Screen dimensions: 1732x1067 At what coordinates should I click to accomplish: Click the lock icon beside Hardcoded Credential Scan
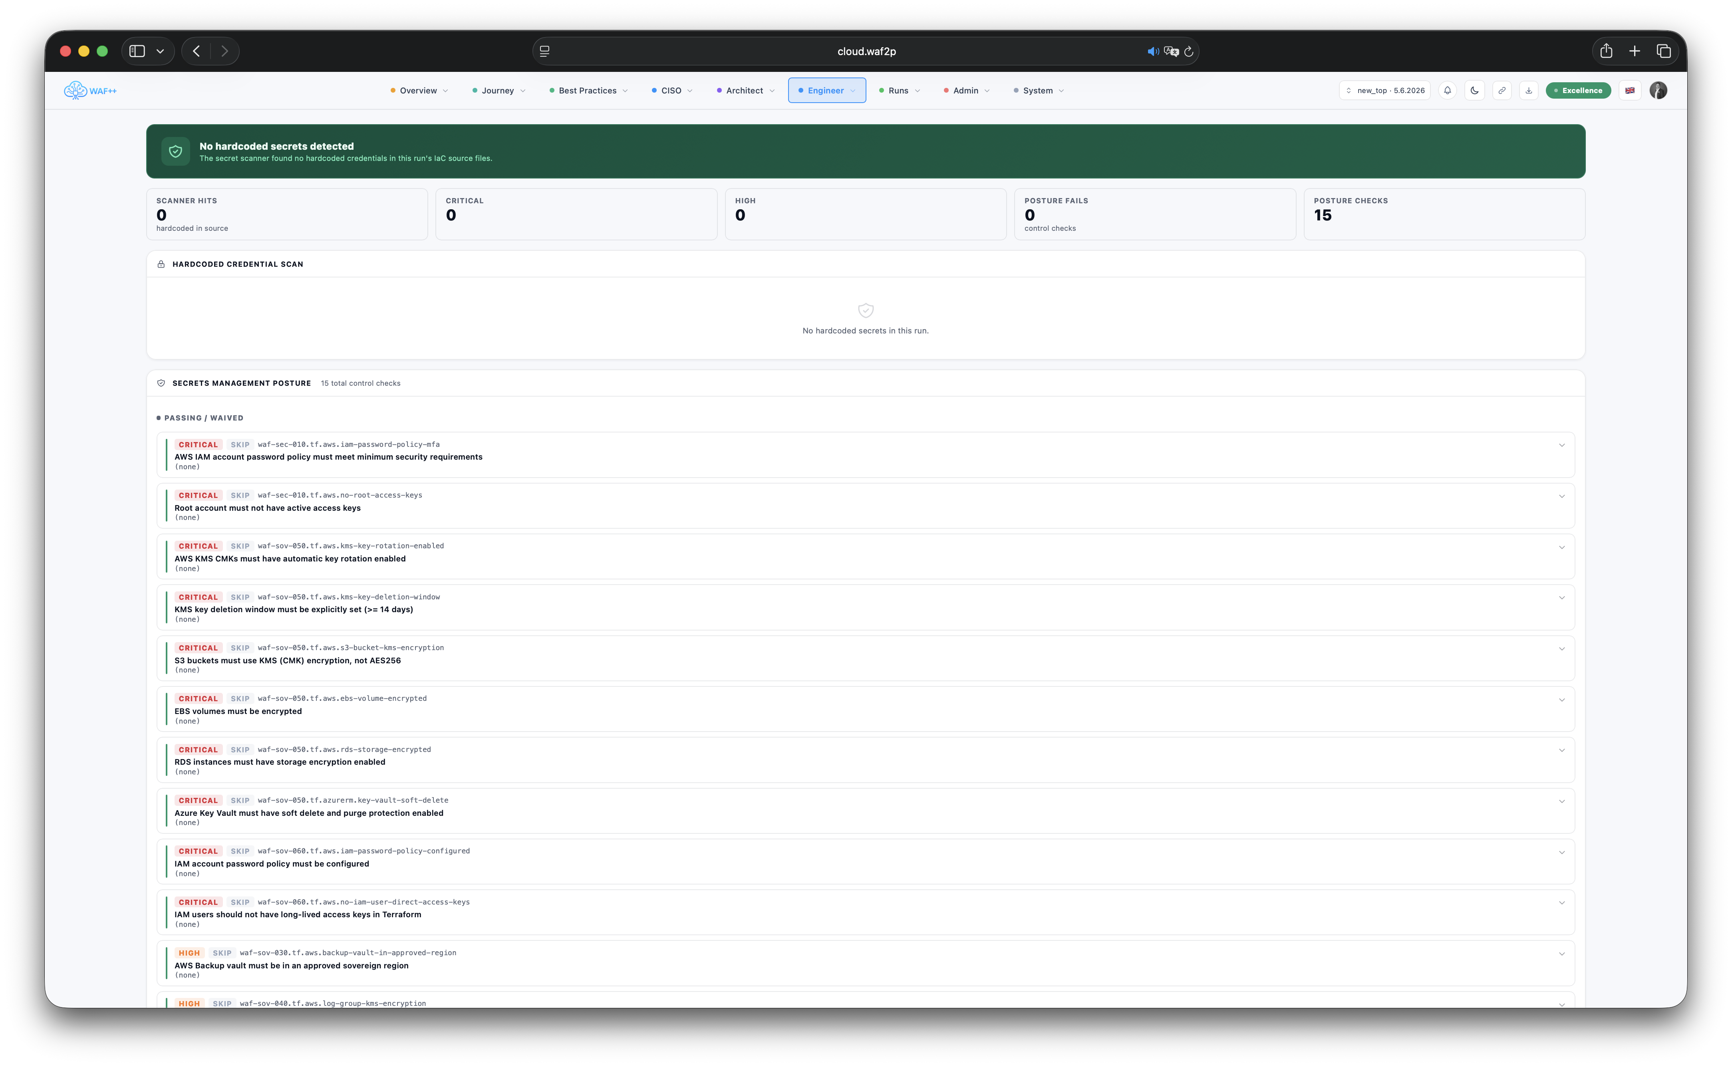point(161,264)
